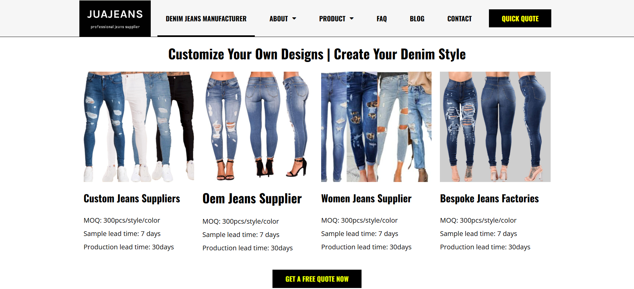Open the men's ripped jeans image
This screenshot has width=634, height=289.
139,127
